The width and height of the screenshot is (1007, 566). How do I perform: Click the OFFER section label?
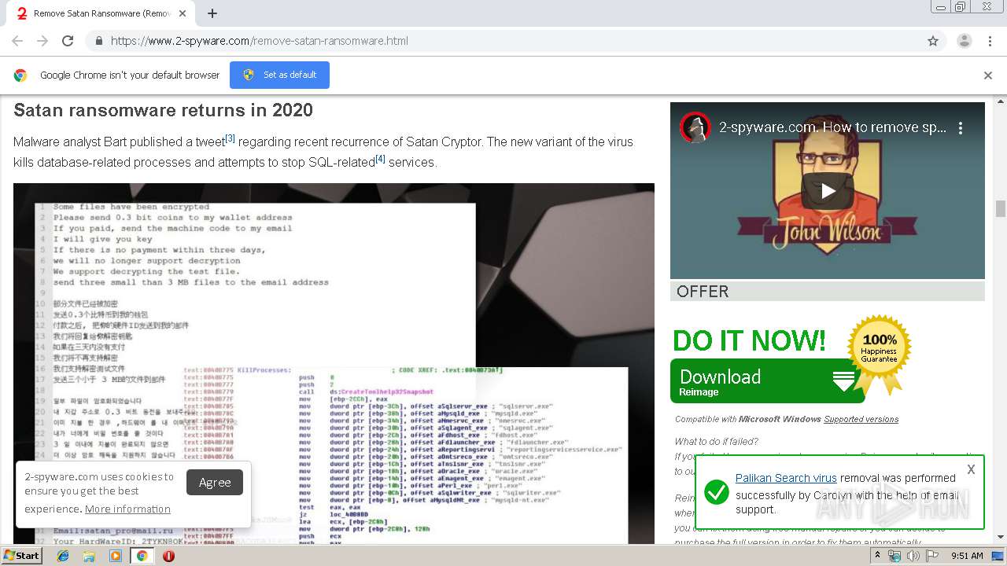coord(703,292)
